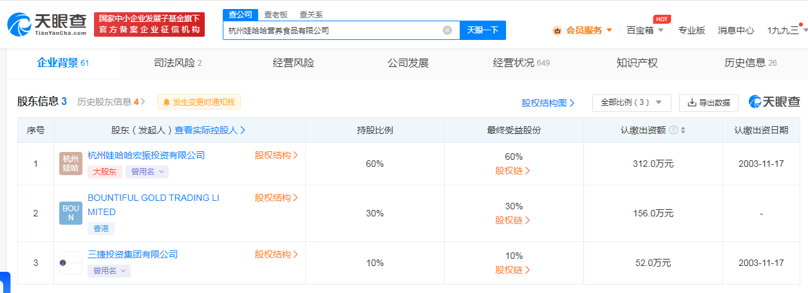Screen dimensions: 808x293
Task: Click the 天眼查 watermark logo beside export
Action: pos(774,102)
